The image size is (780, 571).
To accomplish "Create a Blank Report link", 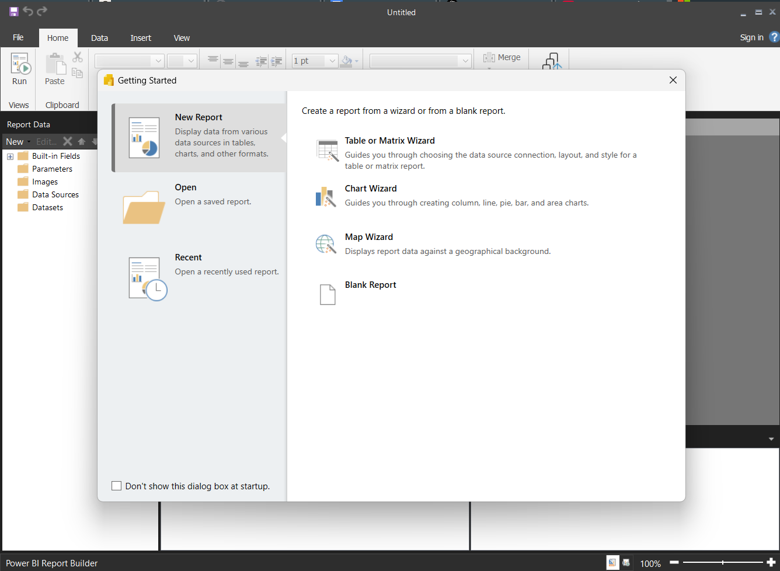I will 370,285.
